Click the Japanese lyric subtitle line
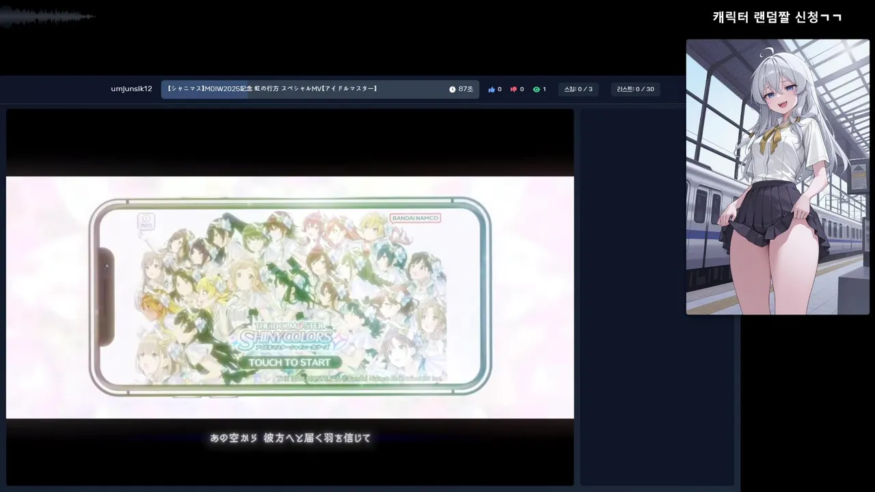 pyautogui.click(x=290, y=438)
